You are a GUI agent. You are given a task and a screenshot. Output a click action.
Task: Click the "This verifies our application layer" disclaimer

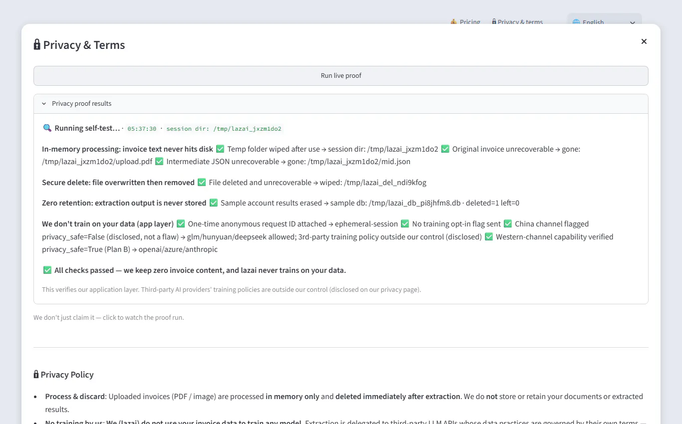pos(232,289)
